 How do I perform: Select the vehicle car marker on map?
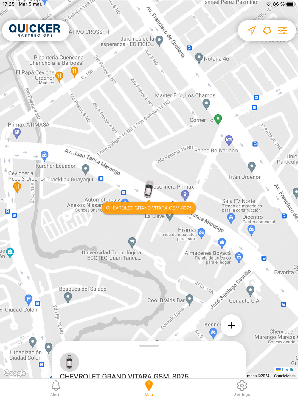pyautogui.click(x=148, y=189)
